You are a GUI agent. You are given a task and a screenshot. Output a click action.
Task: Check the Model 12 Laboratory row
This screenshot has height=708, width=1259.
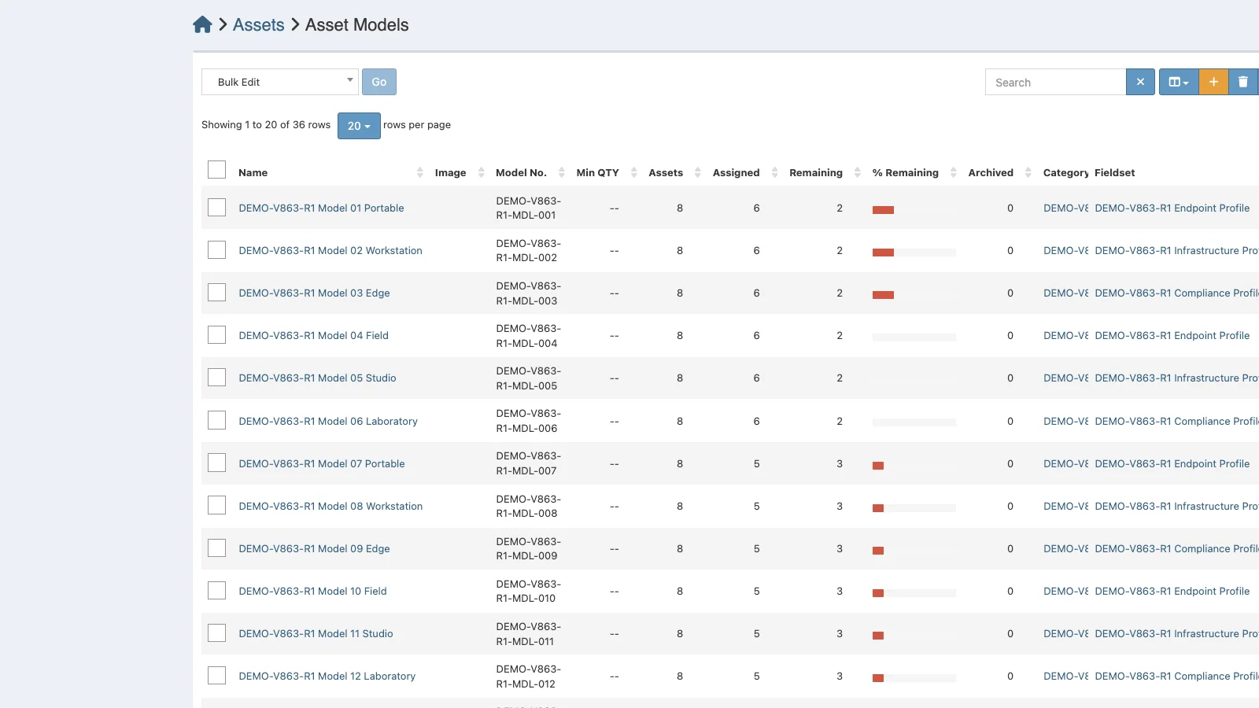(216, 675)
